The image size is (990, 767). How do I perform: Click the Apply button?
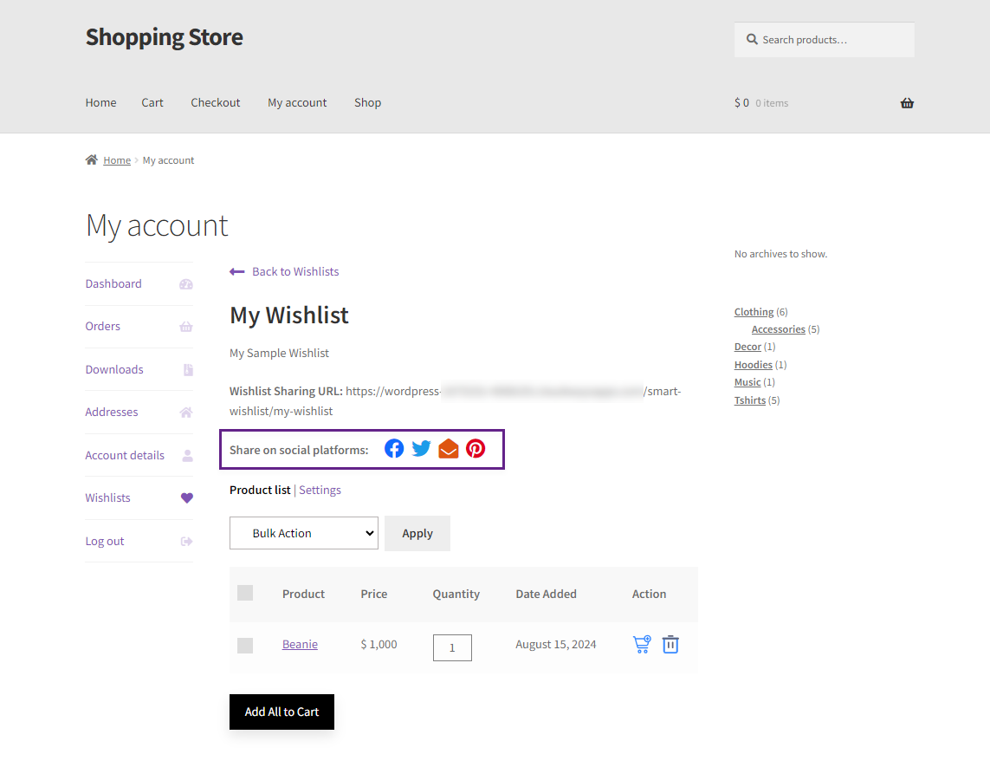click(417, 533)
